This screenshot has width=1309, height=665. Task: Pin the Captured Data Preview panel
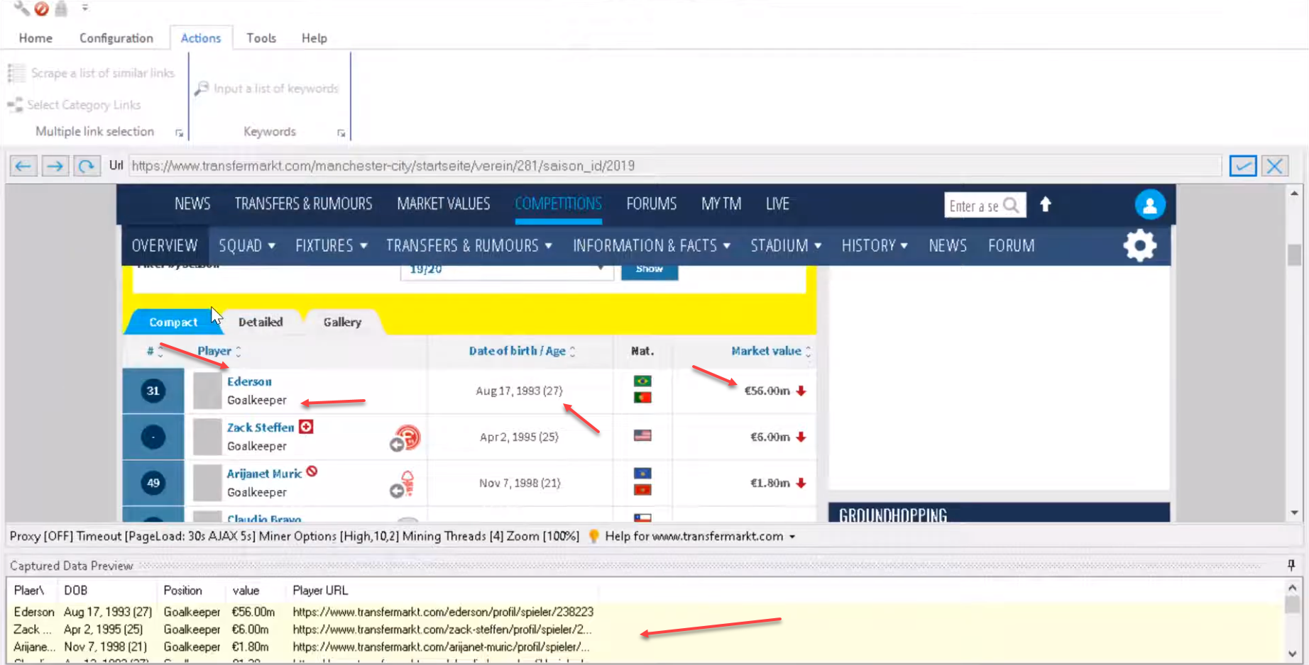point(1291,565)
